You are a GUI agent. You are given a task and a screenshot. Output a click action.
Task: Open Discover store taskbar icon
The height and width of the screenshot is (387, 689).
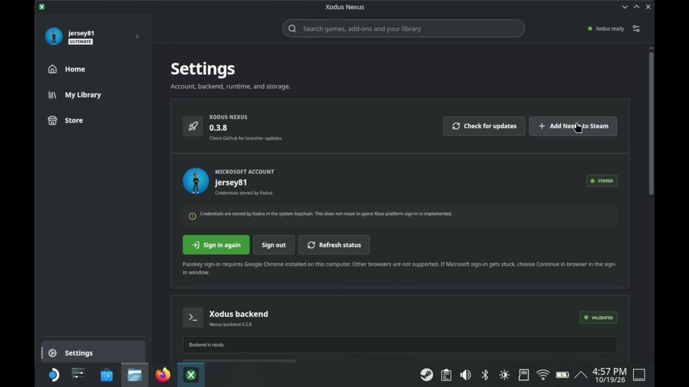[107, 375]
